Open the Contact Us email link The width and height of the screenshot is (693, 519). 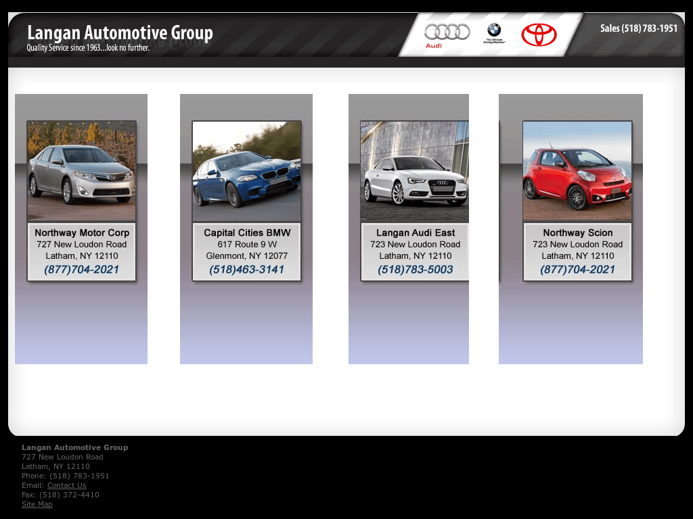pyautogui.click(x=67, y=485)
